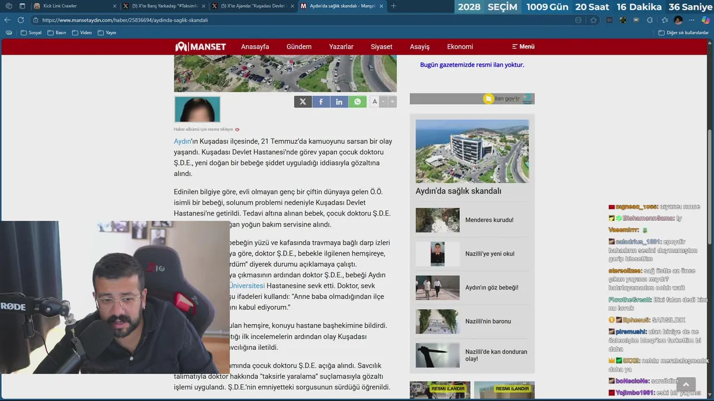Click the article's main aerial photo
This screenshot has height=401, width=714.
285,74
